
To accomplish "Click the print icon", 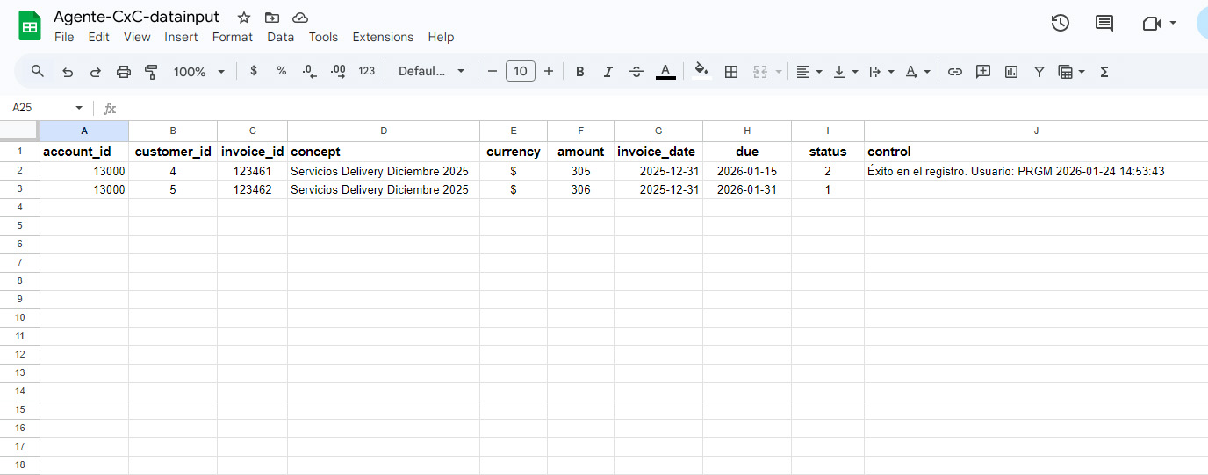I will (x=124, y=72).
